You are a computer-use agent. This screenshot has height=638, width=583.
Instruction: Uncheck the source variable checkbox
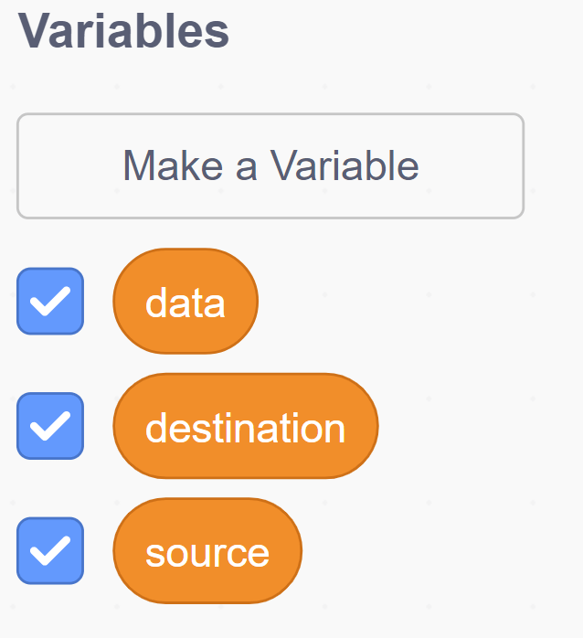[50, 551]
